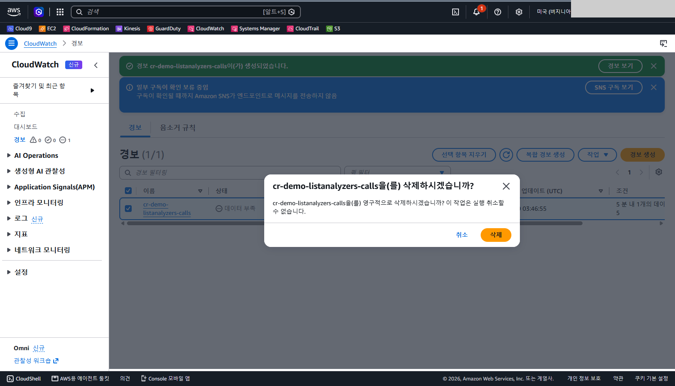Click the top AWS search box

click(x=186, y=12)
